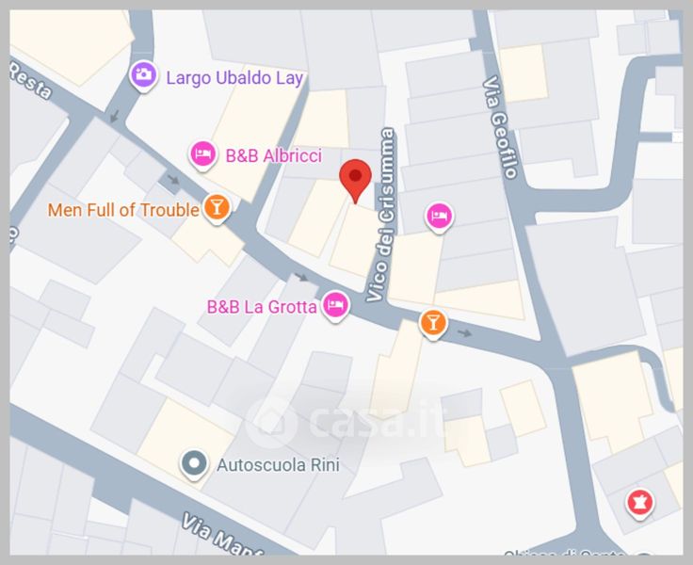Open the B&B La Grotta bed icon

(x=335, y=306)
